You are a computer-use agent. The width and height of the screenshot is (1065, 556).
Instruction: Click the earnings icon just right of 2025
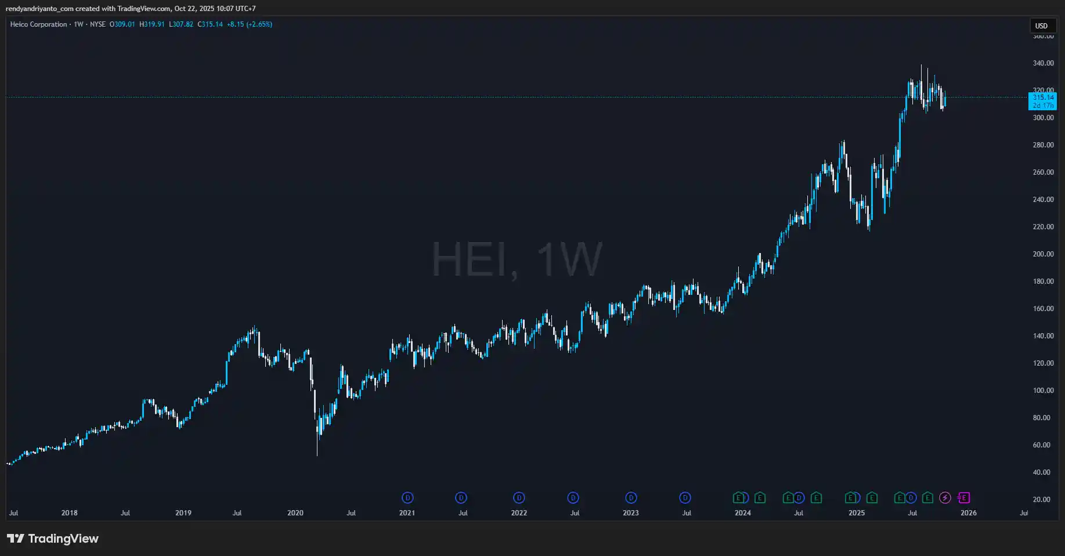[872, 497]
